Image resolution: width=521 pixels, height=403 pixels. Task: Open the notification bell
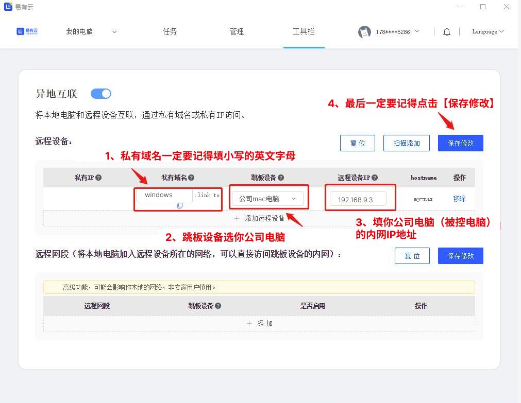(x=447, y=32)
